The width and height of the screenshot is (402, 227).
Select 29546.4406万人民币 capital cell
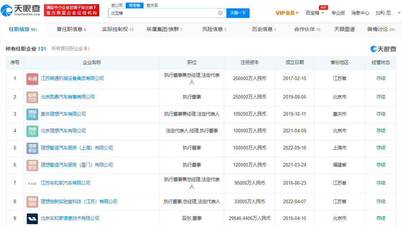coord(250,218)
